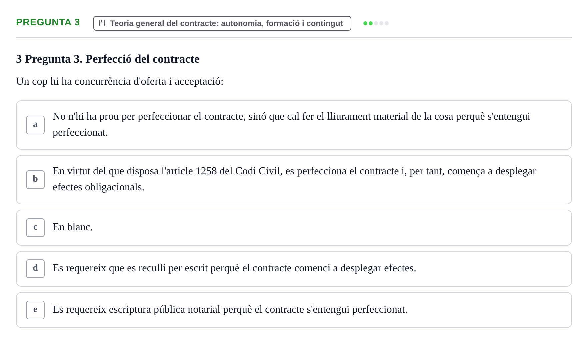Select answer option d letter box
The width and height of the screenshot is (588, 344).
coord(35,269)
